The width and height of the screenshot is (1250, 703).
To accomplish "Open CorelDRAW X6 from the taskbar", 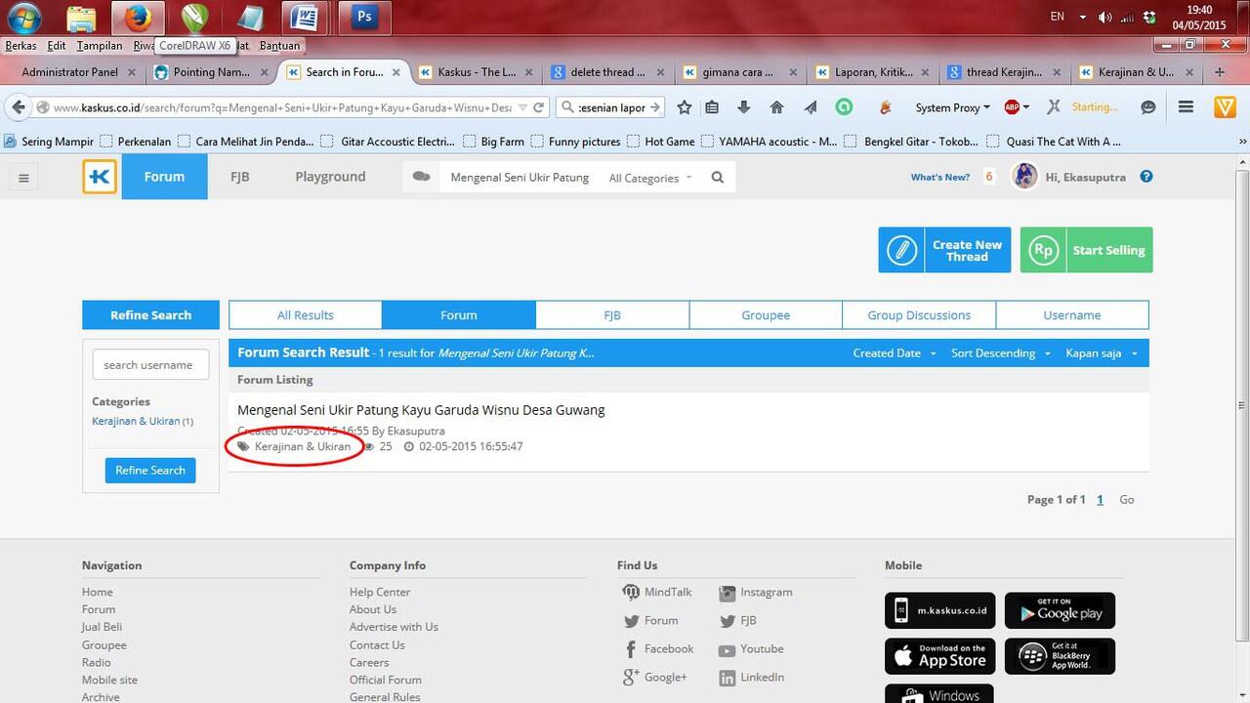I will click(195, 18).
